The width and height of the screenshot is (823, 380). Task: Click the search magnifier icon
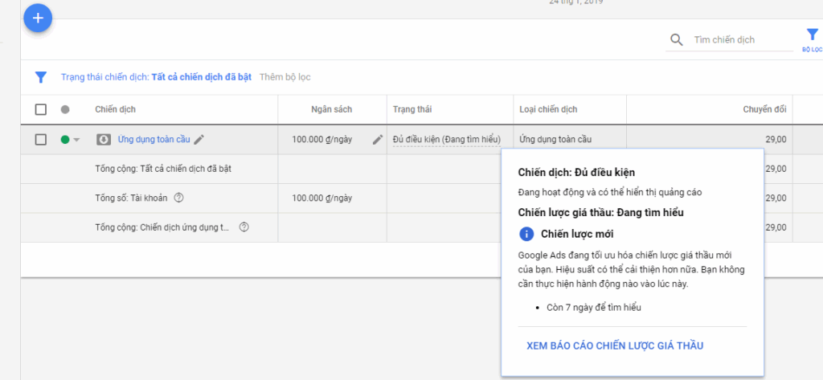pyautogui.click(x=677, y=40)
